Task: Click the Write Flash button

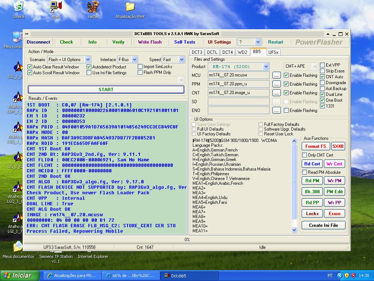Action: [150, 42]
